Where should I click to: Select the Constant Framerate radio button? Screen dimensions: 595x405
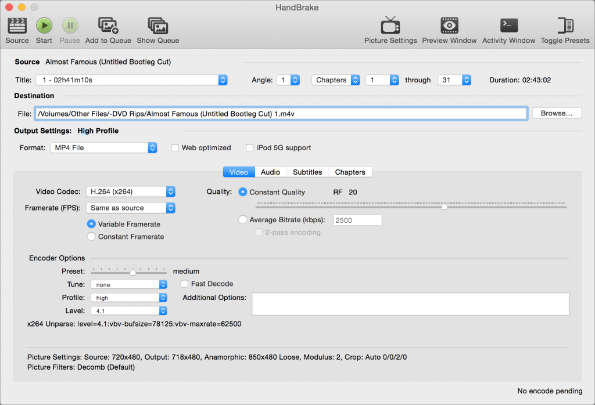(91, 237)
